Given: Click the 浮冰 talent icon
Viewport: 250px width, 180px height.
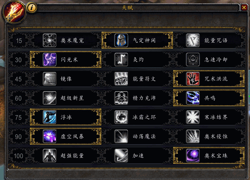Looking at the screenshot, I should (50, 117).
